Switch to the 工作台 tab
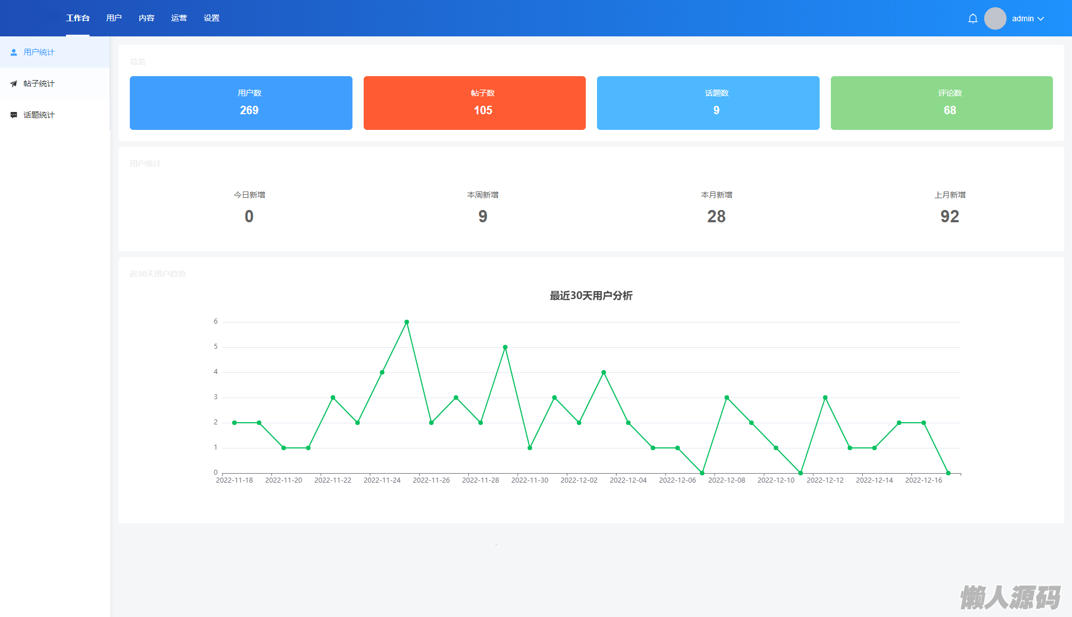1072x617 pixels. pyautogui.click(x=78, y=18)
